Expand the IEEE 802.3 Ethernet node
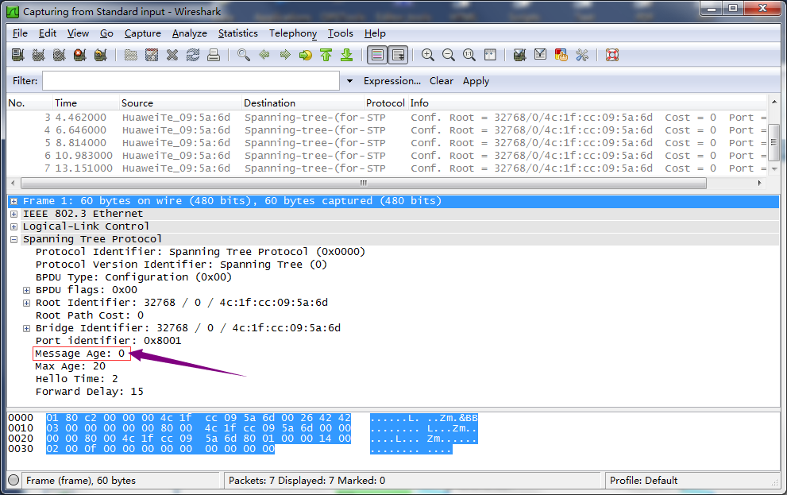 [14, 214]
